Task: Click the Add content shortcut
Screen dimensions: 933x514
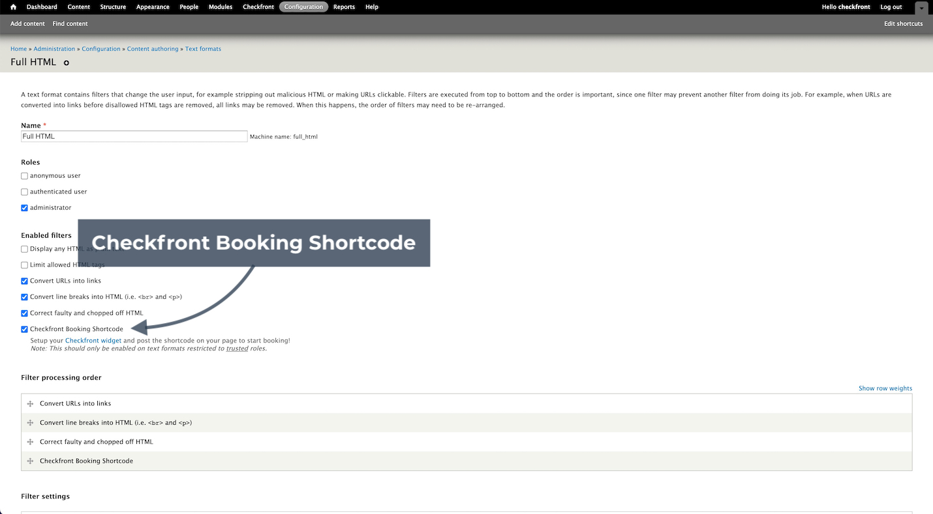Action: pyautogui.click(x=27, y=24)
